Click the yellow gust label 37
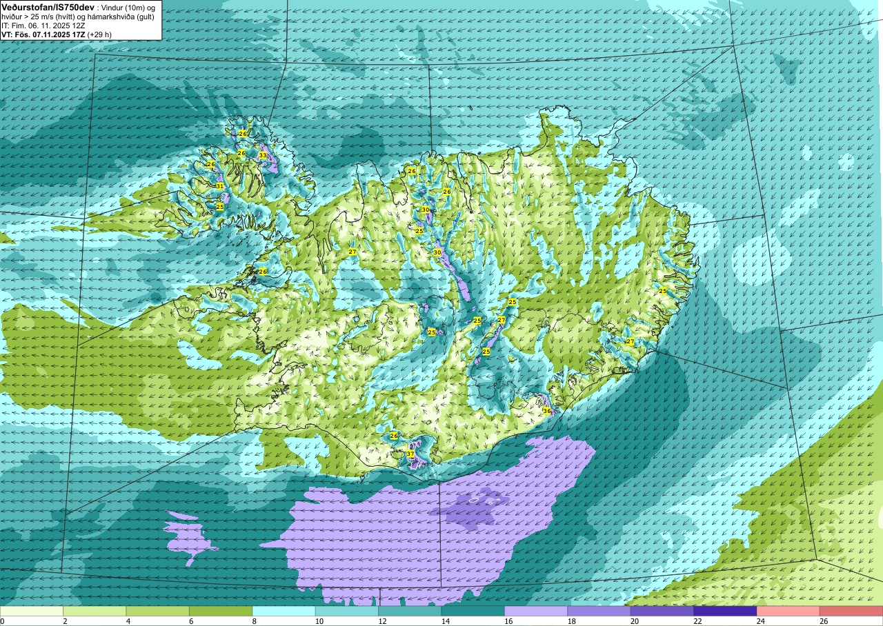The image size is (883, 626). [410, 454]
